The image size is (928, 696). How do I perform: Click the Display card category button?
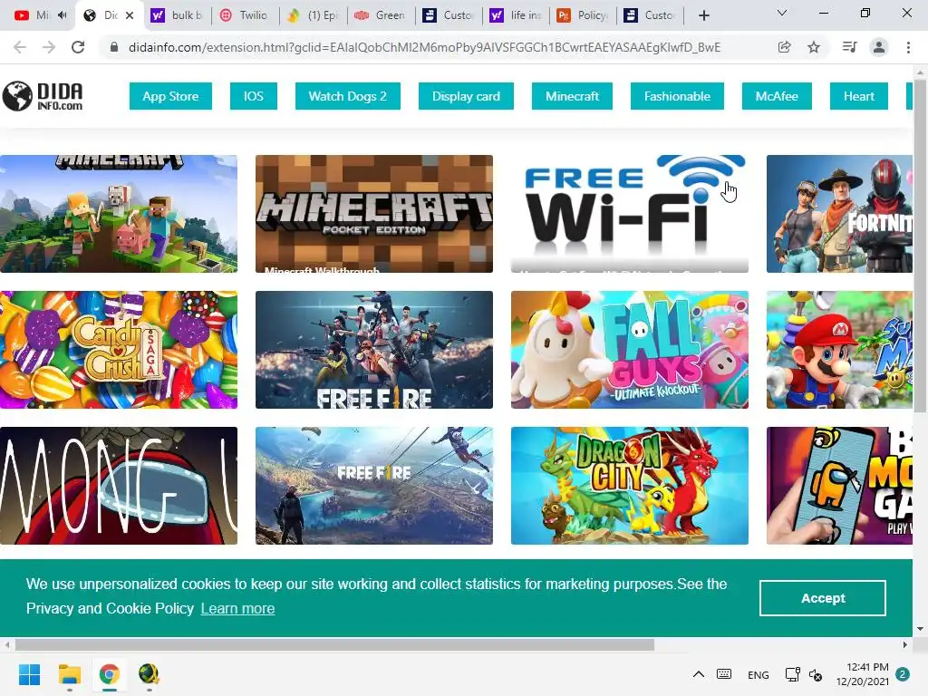pos(466,96)
